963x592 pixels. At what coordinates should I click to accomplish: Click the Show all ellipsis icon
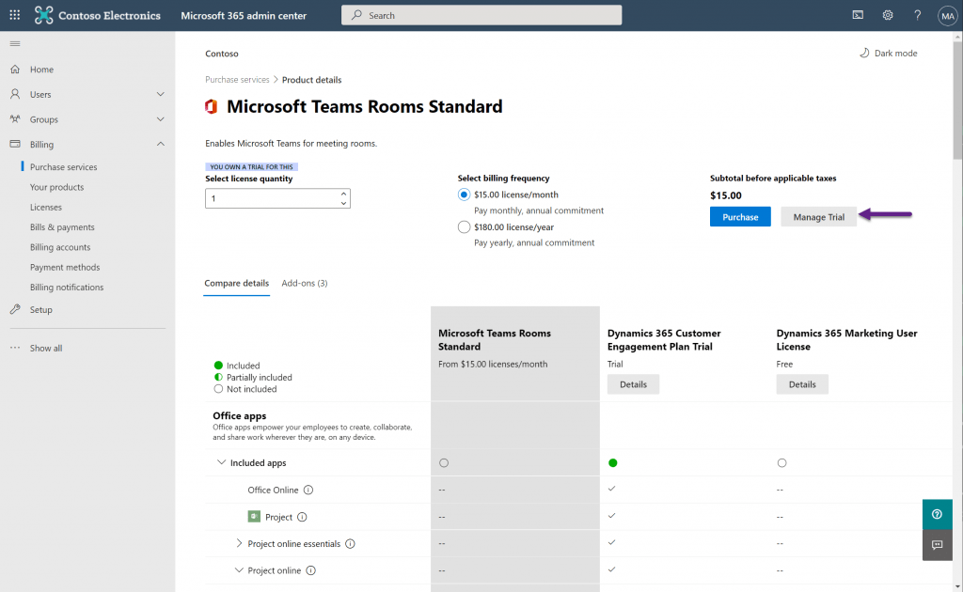15,348
